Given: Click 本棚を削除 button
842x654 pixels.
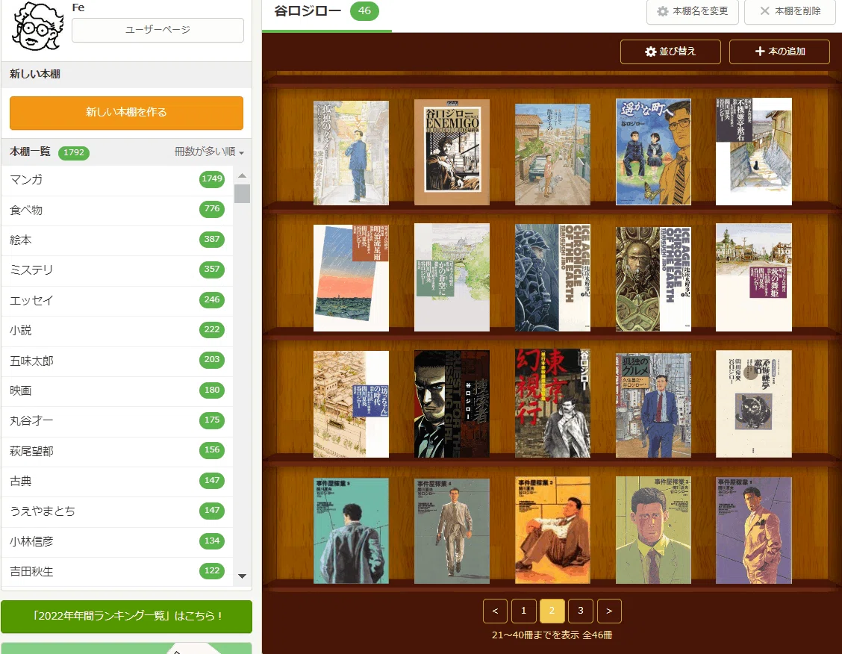Looking at the screenshot, I should click(790, 11).
